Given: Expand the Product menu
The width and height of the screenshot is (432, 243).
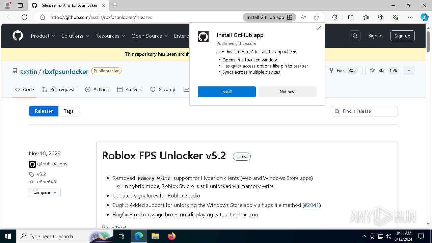Looking at the screenshot, I should coord(43,36).
